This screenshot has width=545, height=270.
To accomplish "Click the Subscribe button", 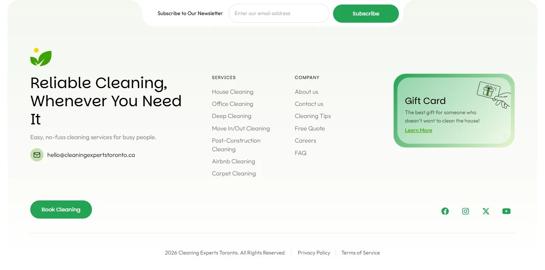I will pos(366,14).
